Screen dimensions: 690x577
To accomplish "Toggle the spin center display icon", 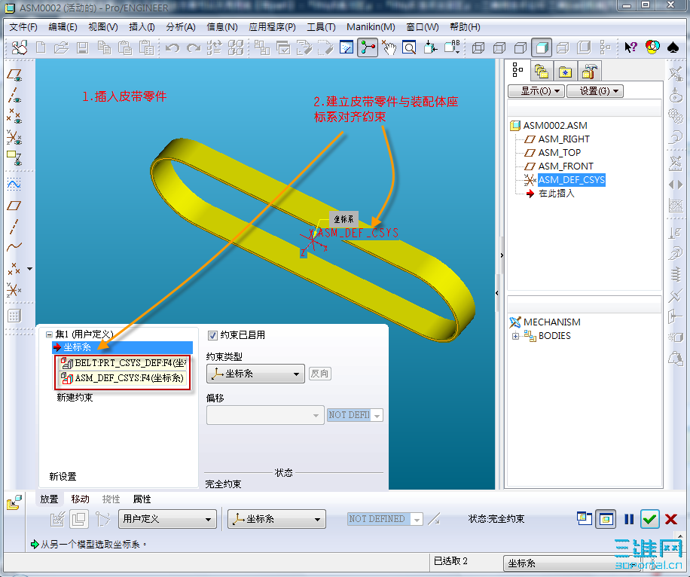I will pos(368,47).
